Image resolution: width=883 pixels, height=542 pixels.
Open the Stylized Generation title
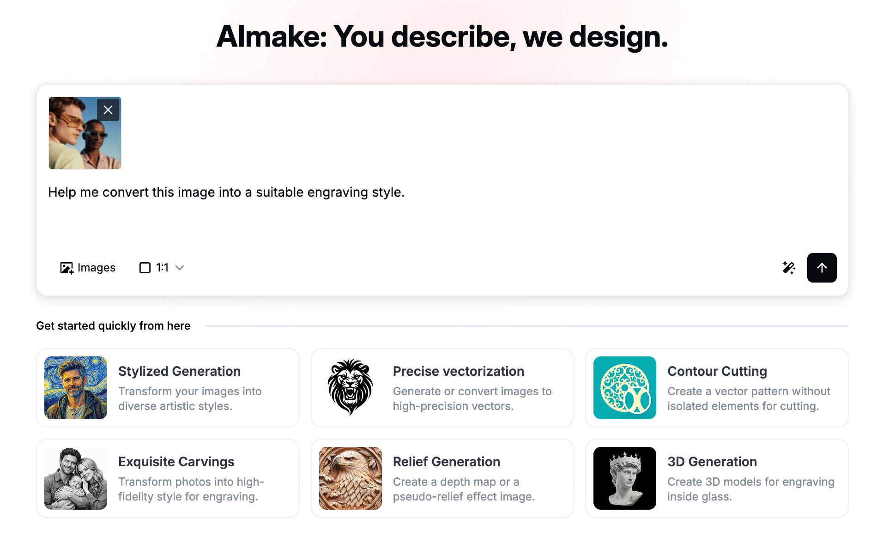179,371
